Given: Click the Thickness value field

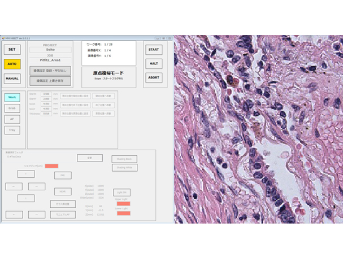Looking at the screenshot, I should [46, 113].
